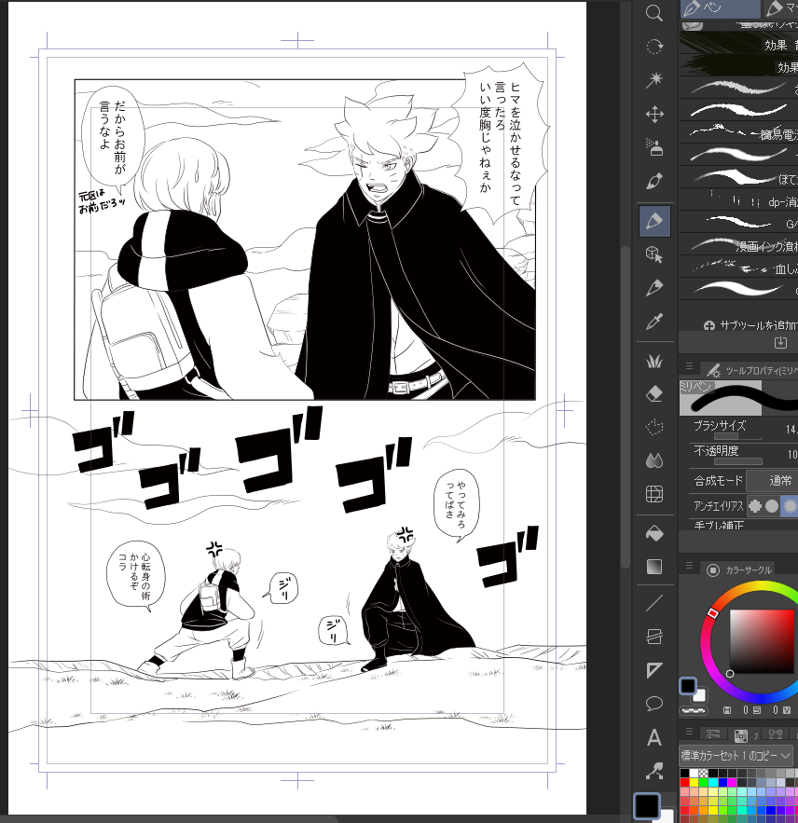Image resolution: width=798 pixels, height=823 pixels.
Task: Click サブツールを追加 button
Action: click(750, 325)
